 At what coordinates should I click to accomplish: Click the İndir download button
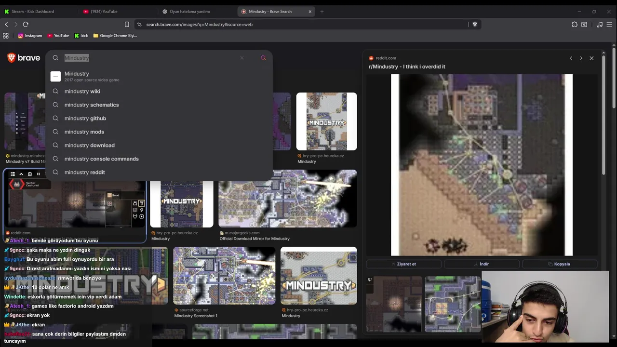tap(482, 264)
